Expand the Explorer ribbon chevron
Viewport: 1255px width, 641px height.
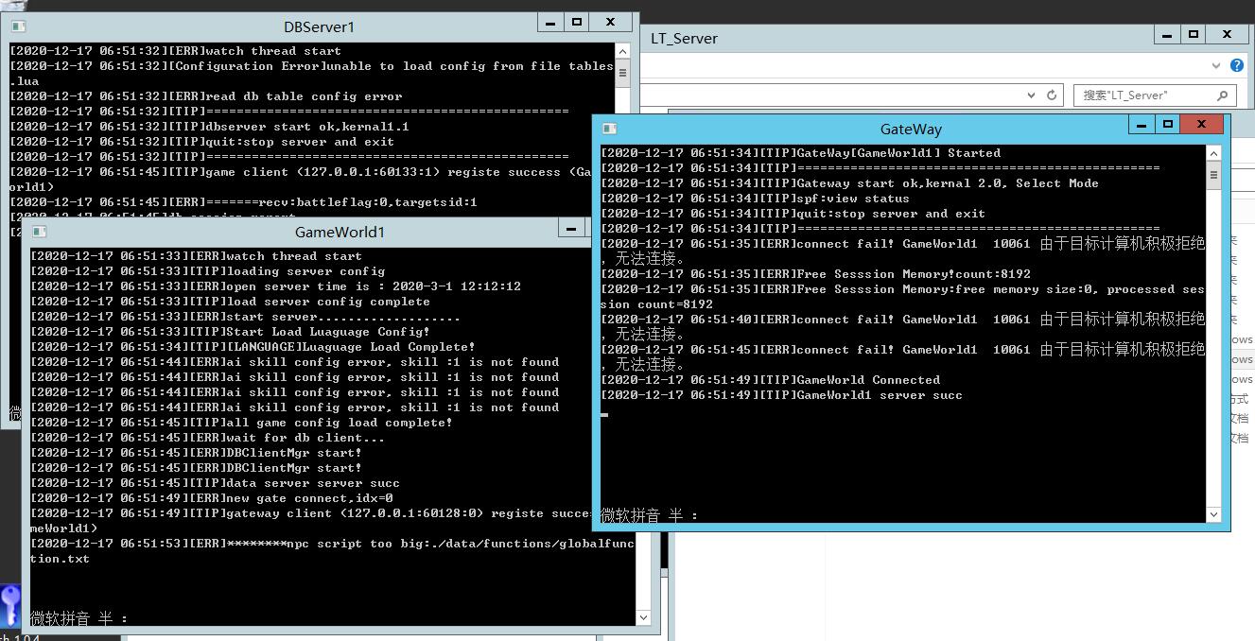click(1216, 65)
